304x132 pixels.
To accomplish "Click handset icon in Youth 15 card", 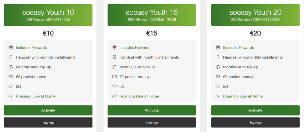I will coord(114,57).
